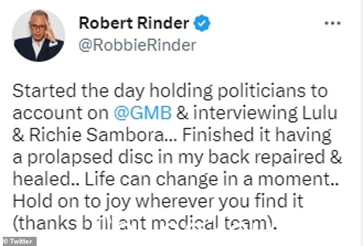
Task: Click the phrase Hold on to joy
Action: 72,201
